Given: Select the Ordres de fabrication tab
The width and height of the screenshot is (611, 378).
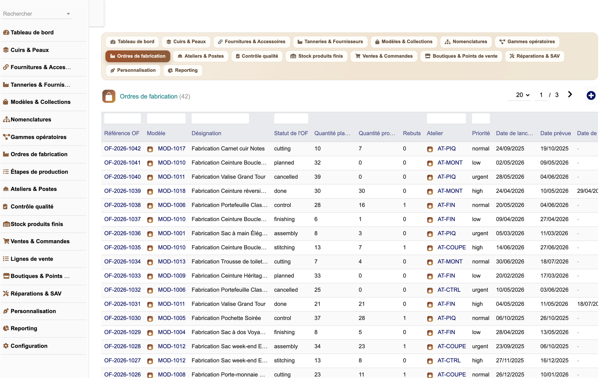Looking at the screenshot, I should pos(138,56).
